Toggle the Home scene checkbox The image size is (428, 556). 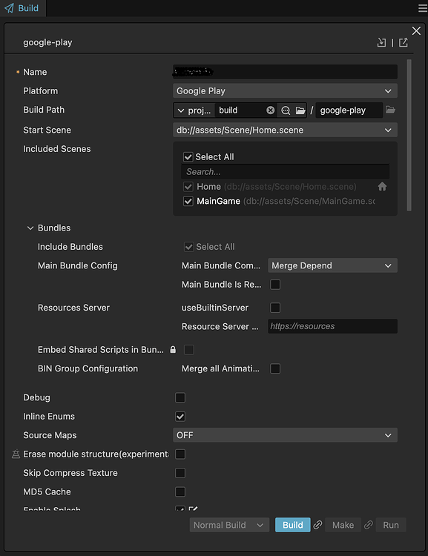coord(188,187)
